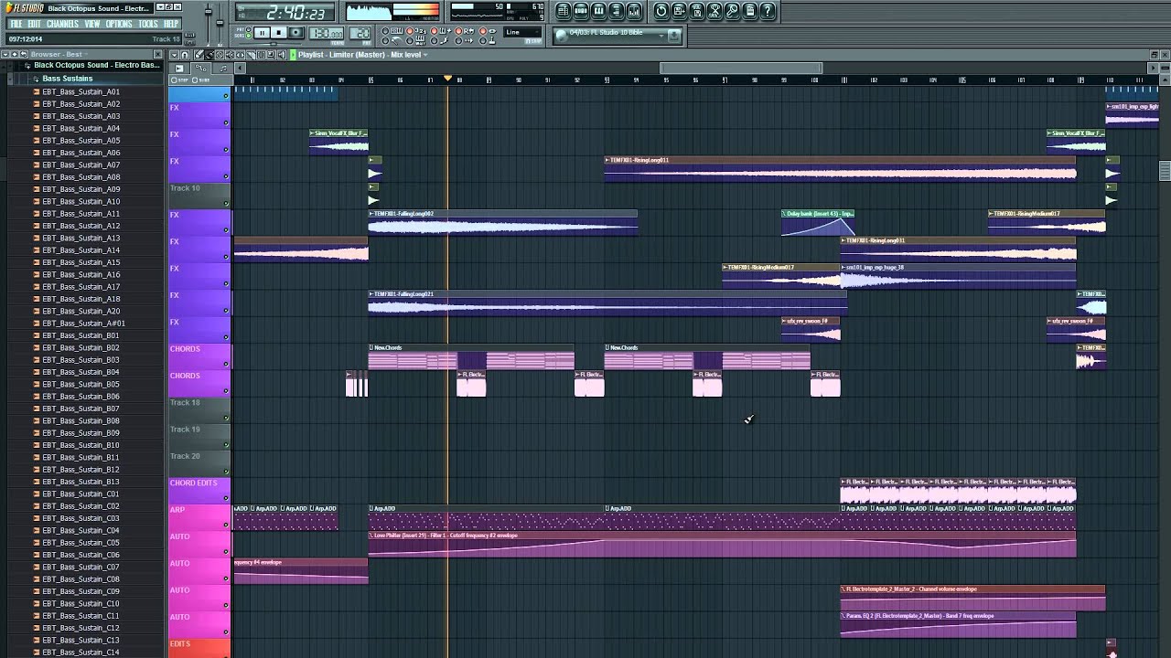This screenshot has height=658, width=1171.
Task: Mute the CHORD EDITS track via its dot
Action: click(x=226, y=497)
